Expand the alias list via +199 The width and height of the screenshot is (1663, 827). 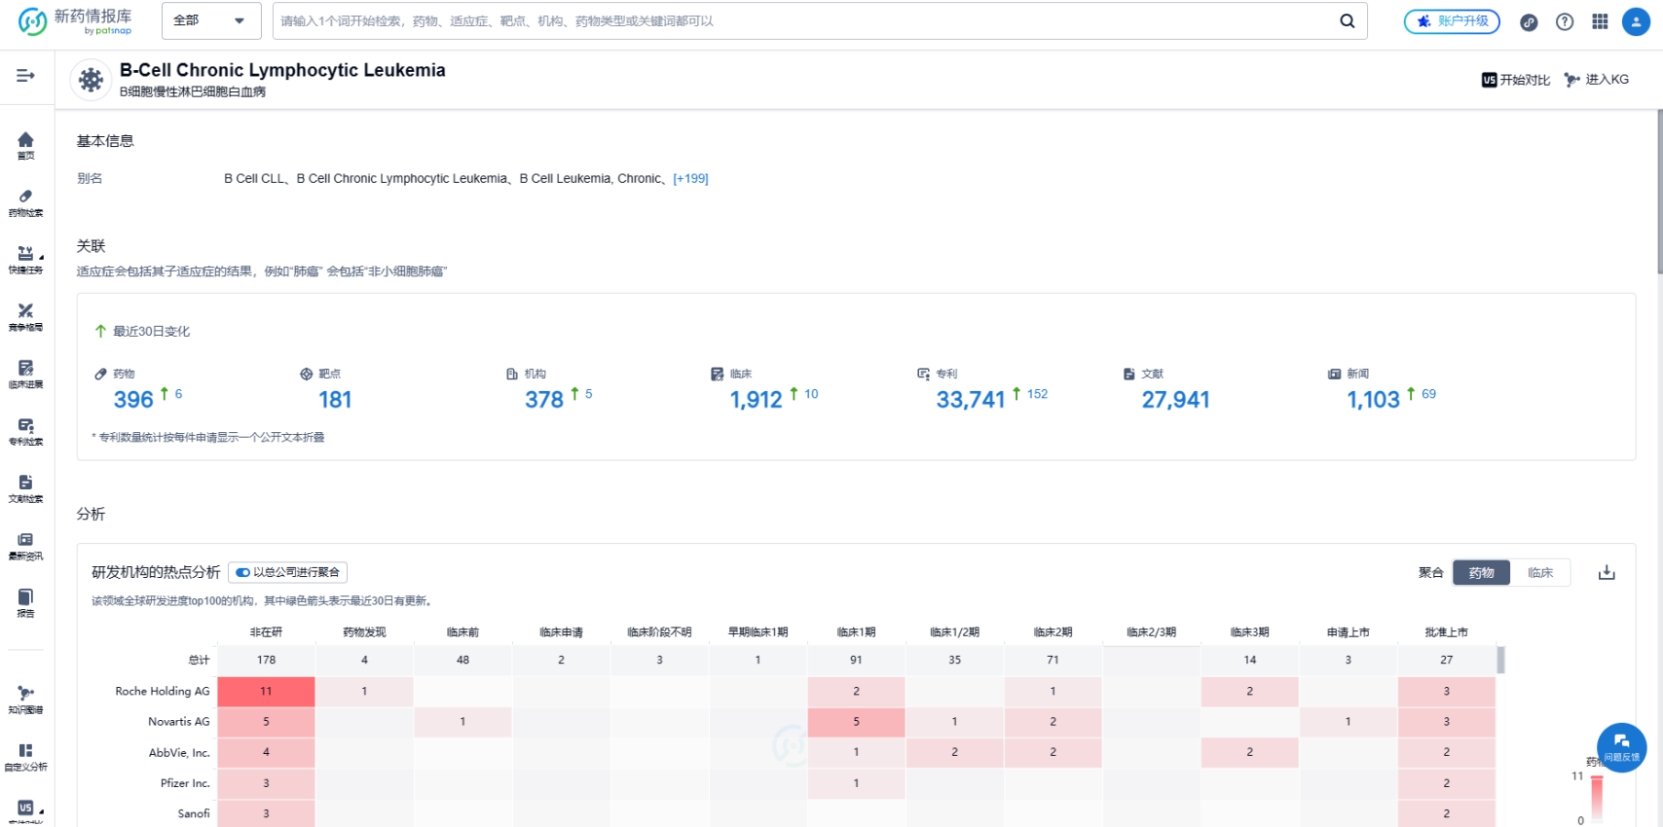click(690, 179)
